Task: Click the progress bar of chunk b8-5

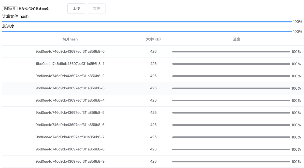Action: coord(231,113)
